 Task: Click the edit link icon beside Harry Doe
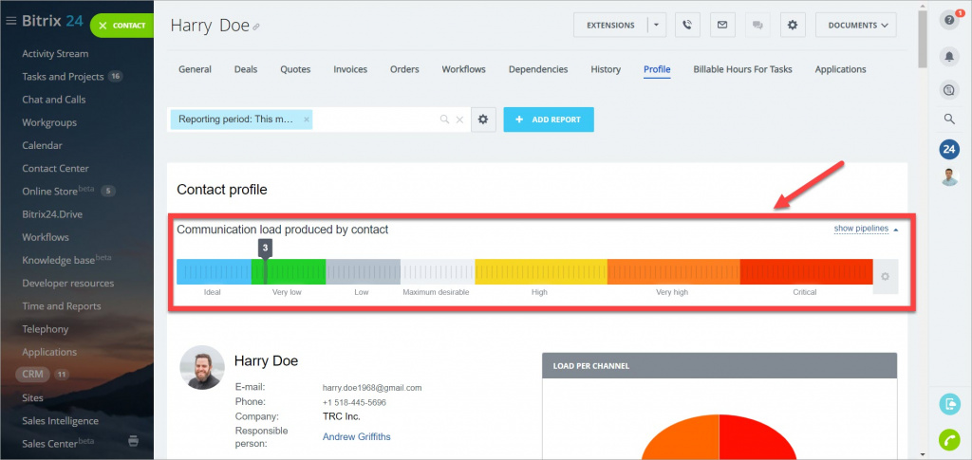click(256, 28)
